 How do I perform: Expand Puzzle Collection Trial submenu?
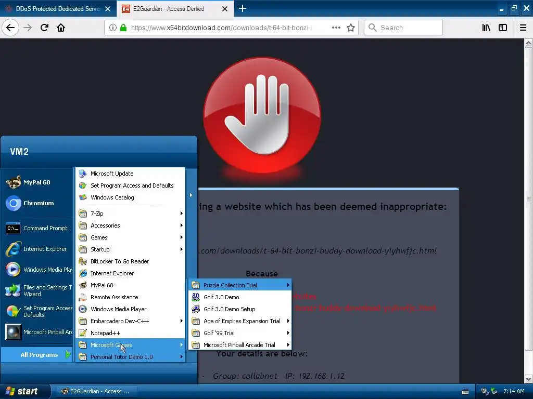tap(240, 285)
